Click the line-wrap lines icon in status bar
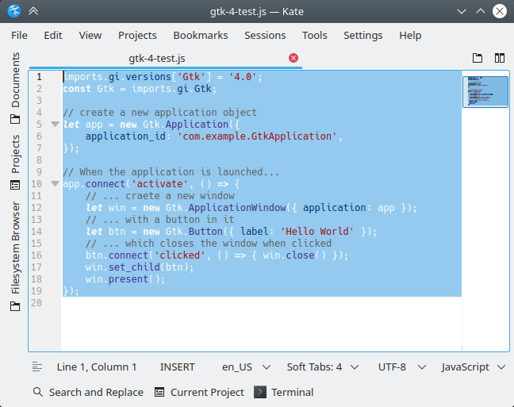Screen dimensions: 514x407 click(x=37, y=367)
